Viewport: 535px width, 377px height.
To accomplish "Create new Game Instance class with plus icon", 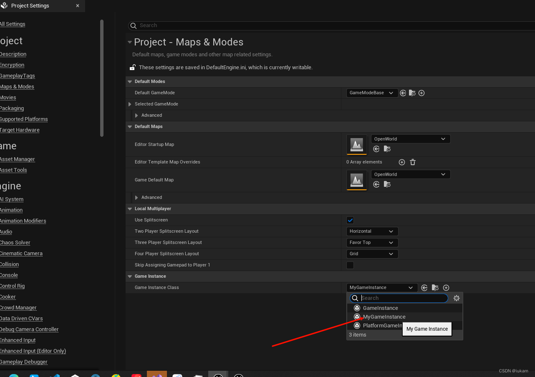I will (x=446, y=288).
